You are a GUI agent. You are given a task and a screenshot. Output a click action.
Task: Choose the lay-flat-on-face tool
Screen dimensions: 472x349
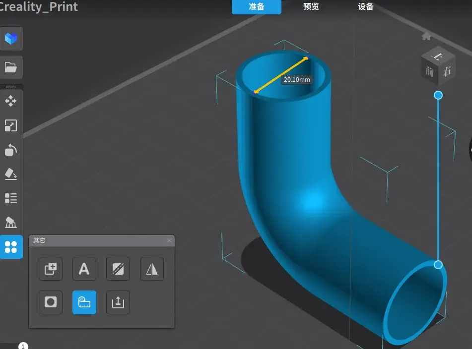[11, 174]
